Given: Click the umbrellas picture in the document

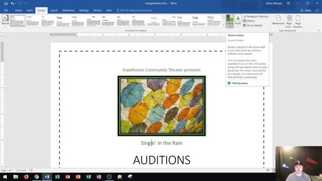Looking at the screenshot, I should 162,106.
